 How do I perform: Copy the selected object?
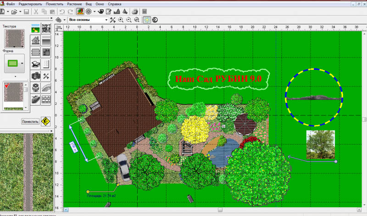point(44,11)
